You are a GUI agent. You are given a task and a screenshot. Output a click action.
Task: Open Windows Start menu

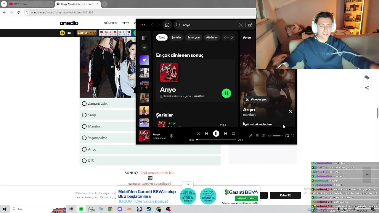pyautogui.click(x=5, y=209)
